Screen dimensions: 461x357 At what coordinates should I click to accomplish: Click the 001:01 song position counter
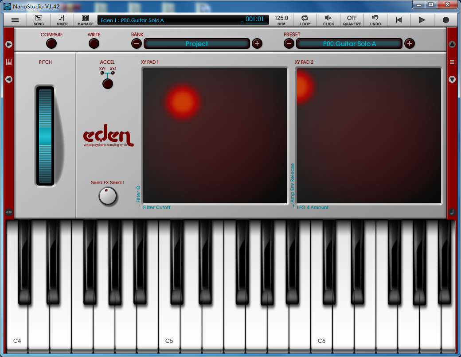click(254, 19)
